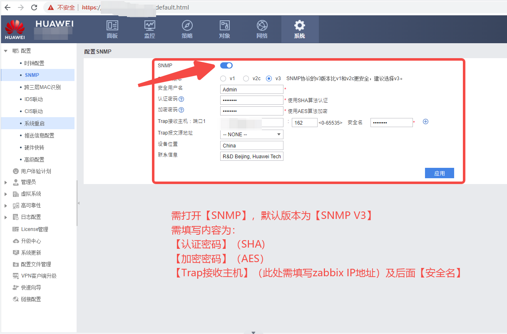Click the 管理员 person icon
Image resolution: width=507 pixels, height=334 pixels.
pos(16,182)
